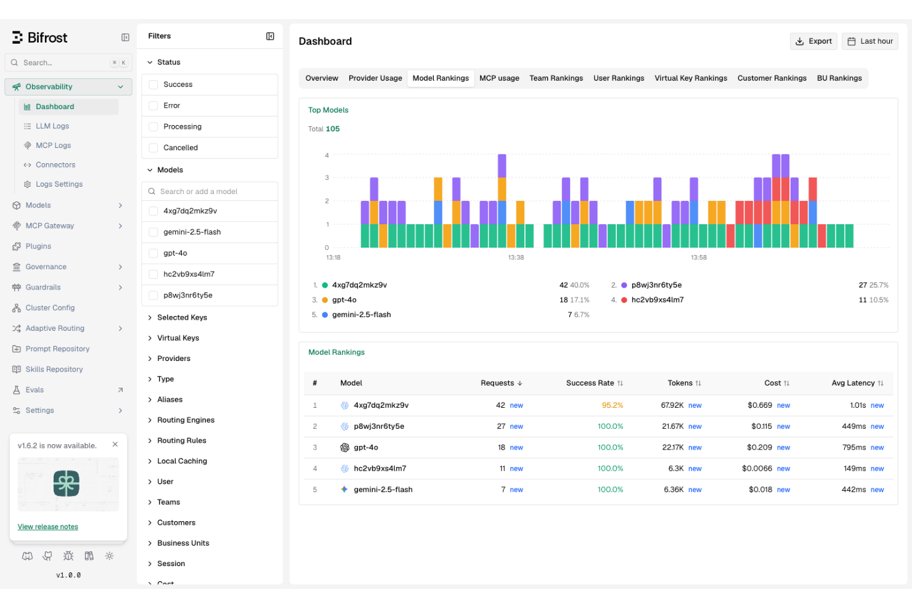Click the Gemini icon beside gemini-2.5-flash row

click(x=345, y=490)
